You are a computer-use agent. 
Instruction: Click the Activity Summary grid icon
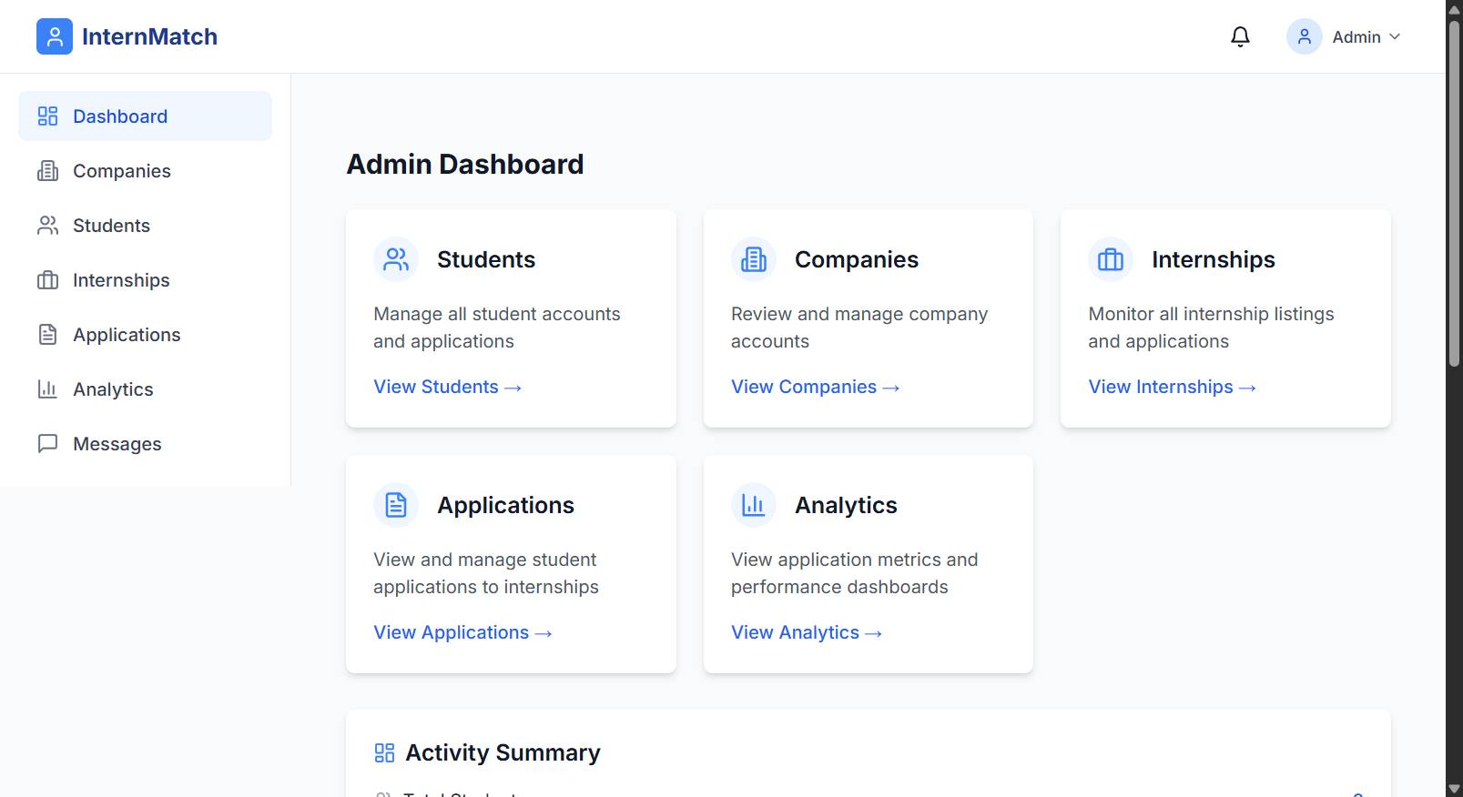click(384, 752)
